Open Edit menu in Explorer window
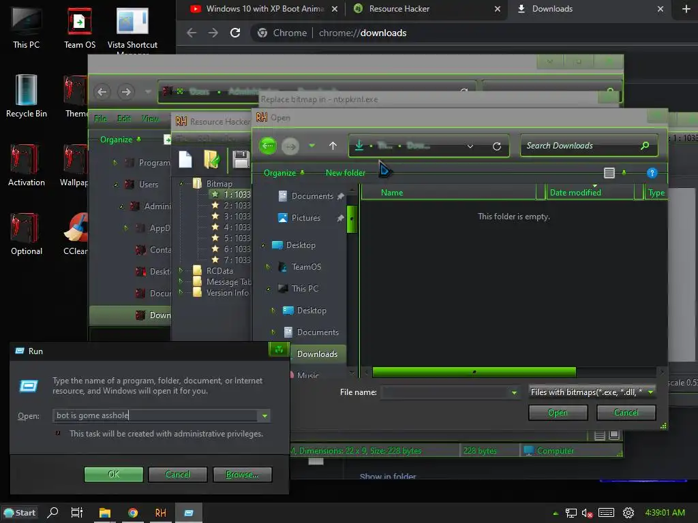The height and width of the screenshot is (523, 698). pyautogui.click(x=124, y=118)
